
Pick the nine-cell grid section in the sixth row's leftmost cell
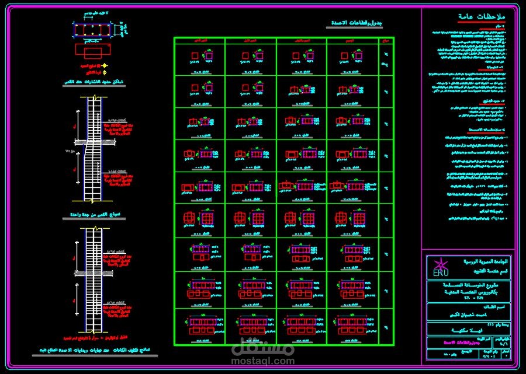[208, 219]
